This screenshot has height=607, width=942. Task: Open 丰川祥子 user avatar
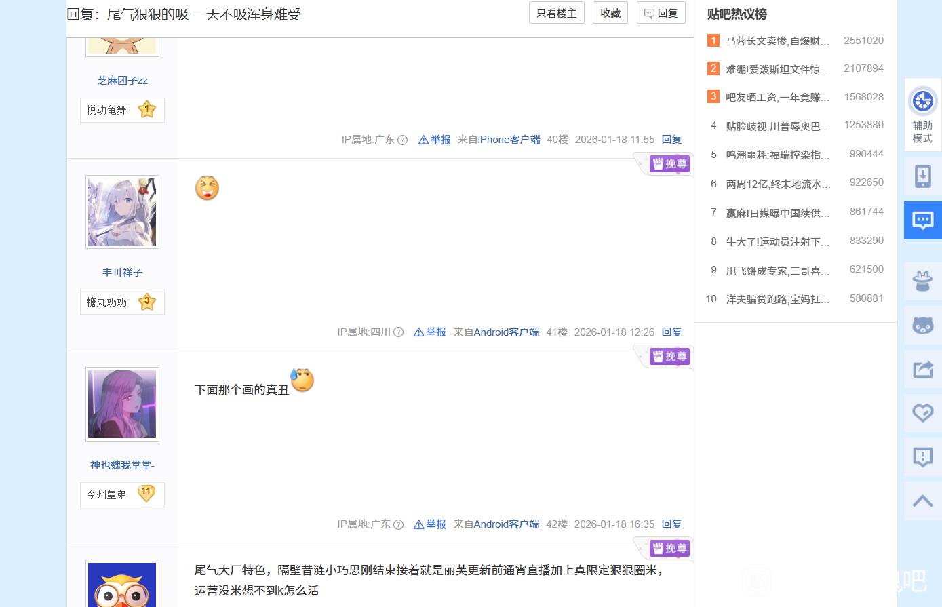(x=122, y=212)
